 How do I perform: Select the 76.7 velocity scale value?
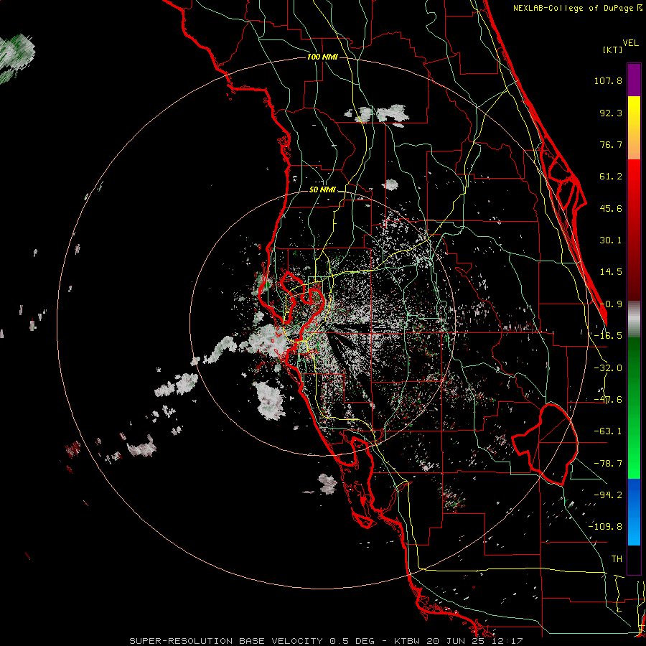(x=611, y=144)
